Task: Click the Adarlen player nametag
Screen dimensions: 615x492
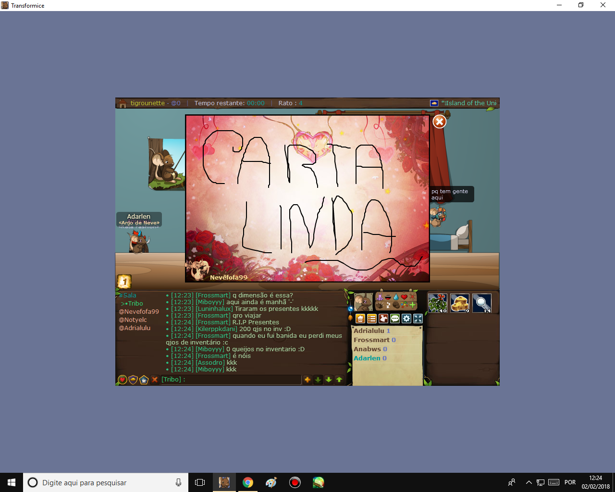Action: pos(139,217)
